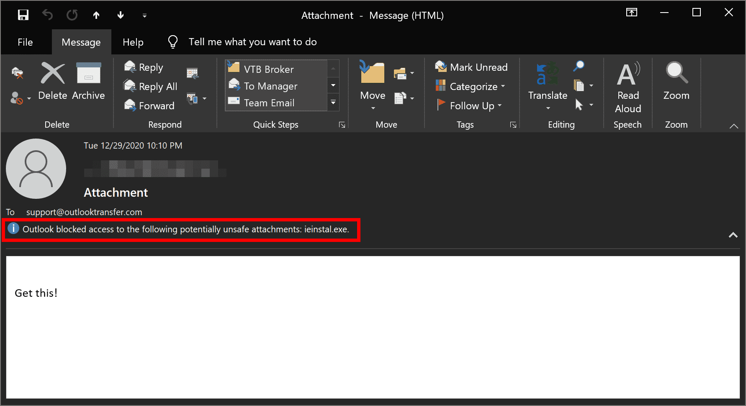
Task: Save message via Quick Access Toolbar
Action: [x=23, y=15]
